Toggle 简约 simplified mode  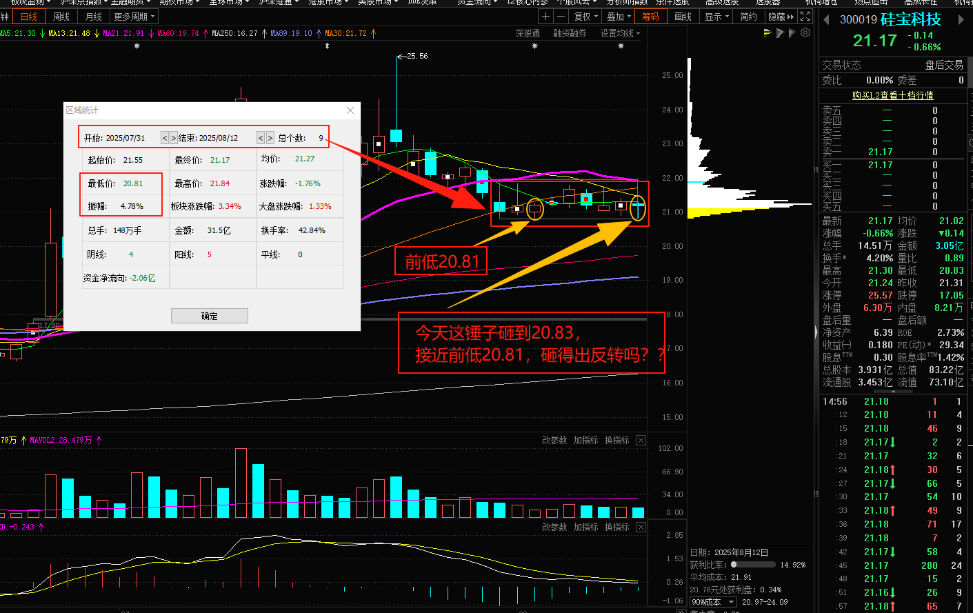click(x=749, y=17)
